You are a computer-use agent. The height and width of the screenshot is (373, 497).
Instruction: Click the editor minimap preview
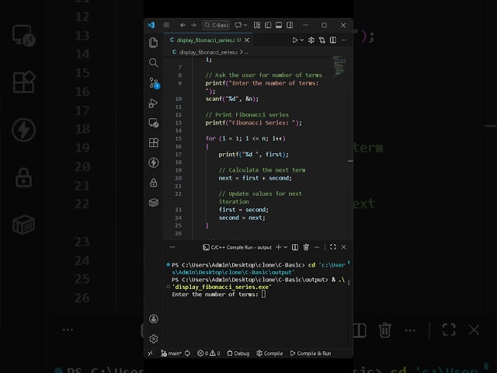[339, 65]
